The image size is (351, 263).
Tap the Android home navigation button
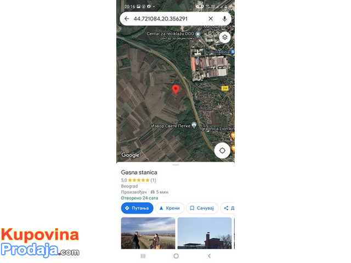coord(176,256)
